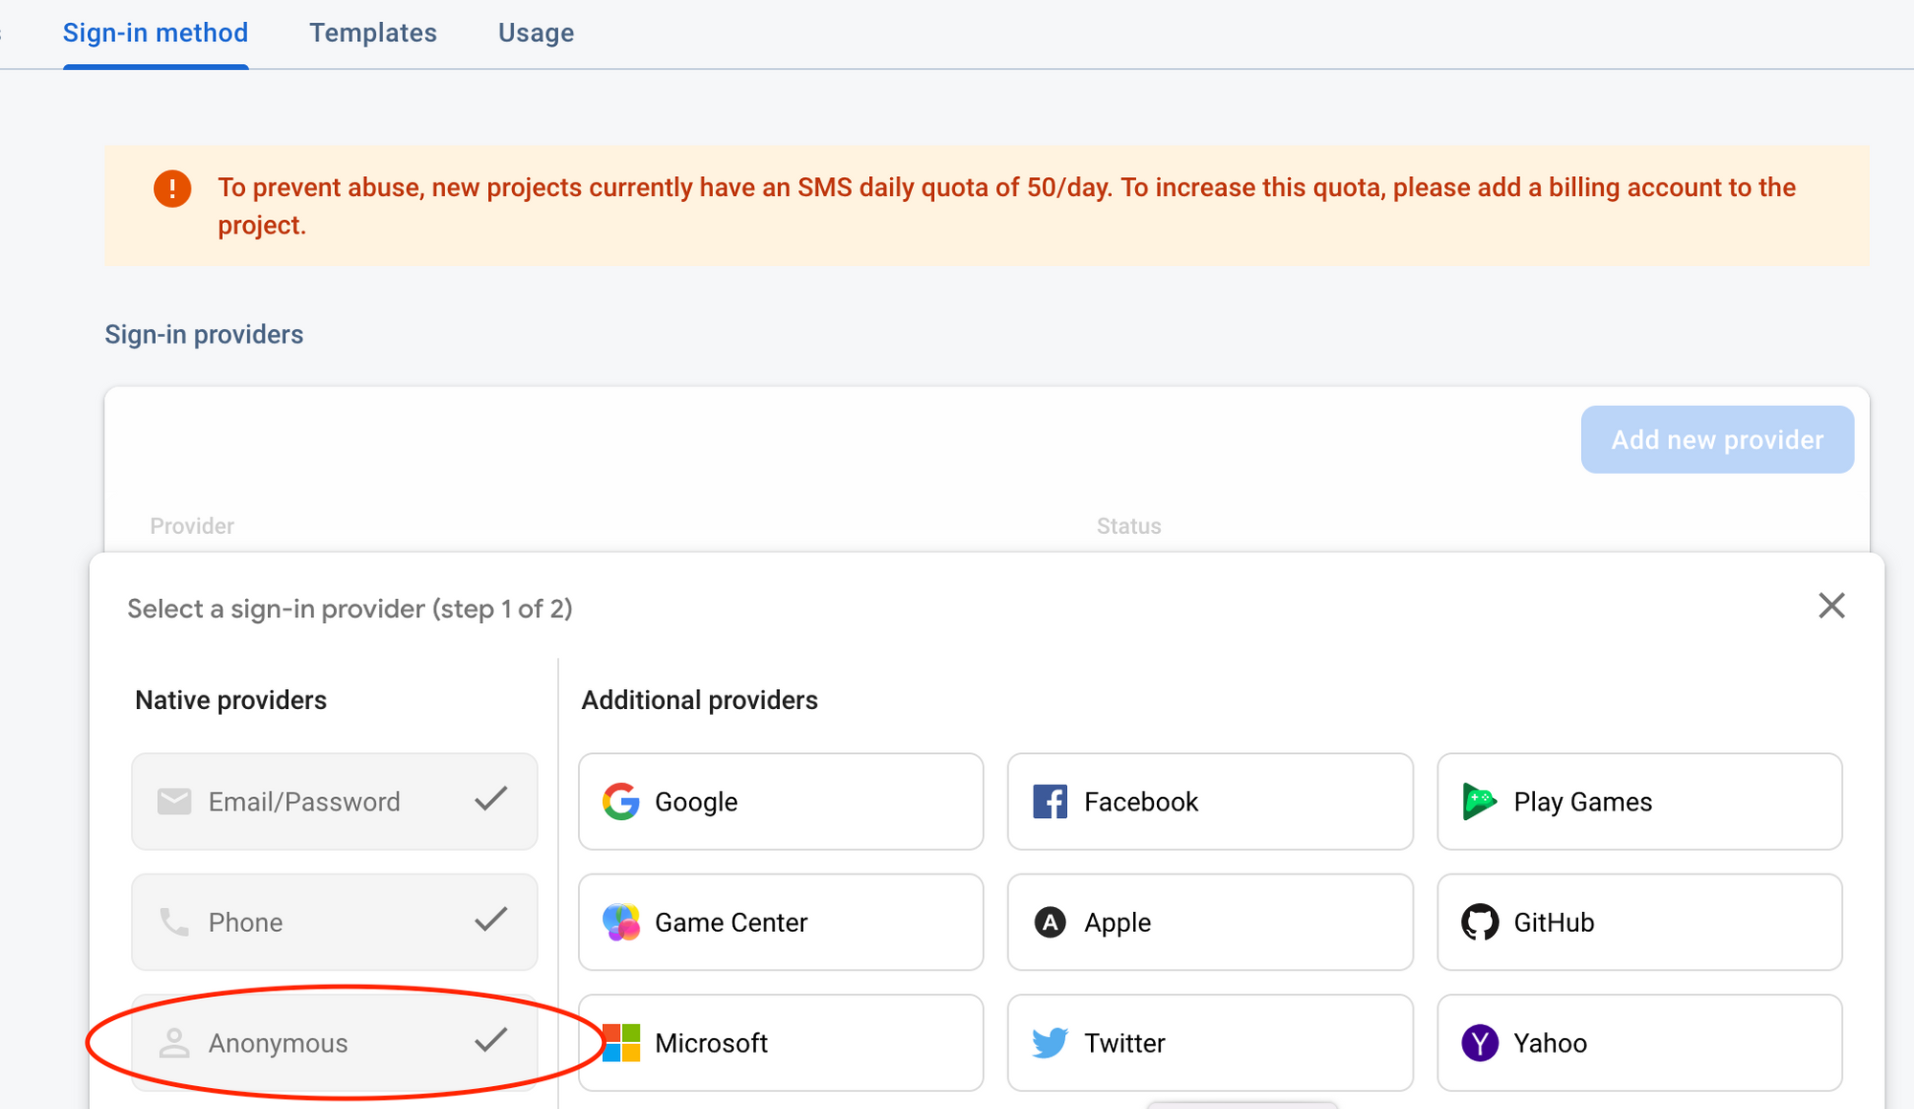Click the Status column header
The height and width of the screenshot is (1109, 1914).
[1128, 525]
